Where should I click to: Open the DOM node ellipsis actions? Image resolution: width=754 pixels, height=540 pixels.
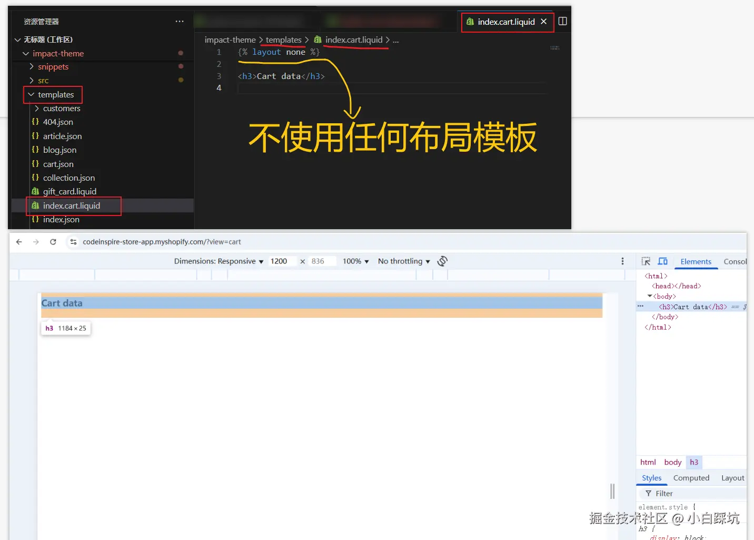[640, 306]
